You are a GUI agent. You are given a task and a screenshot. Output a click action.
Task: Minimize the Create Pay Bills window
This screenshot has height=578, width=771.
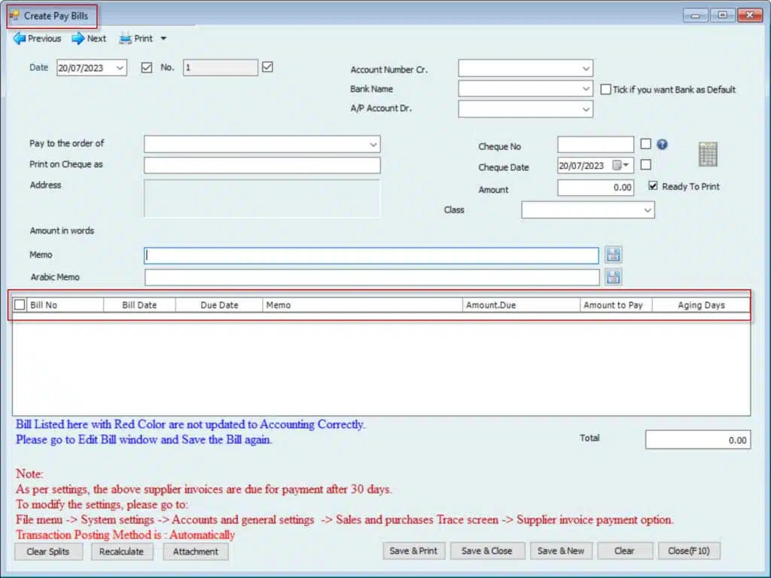click(695, 15)
